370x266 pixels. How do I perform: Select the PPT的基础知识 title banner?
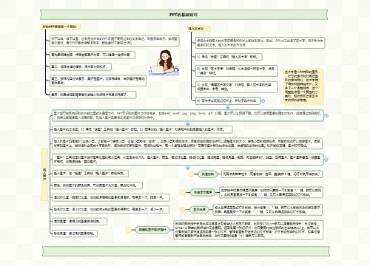(184, 15)
